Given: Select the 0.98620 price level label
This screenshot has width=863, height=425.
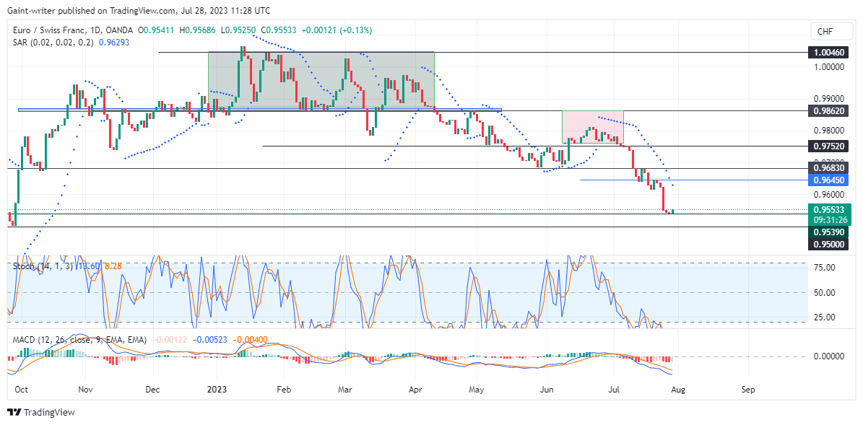Looking at the screenshot, I should pos(829,110).
